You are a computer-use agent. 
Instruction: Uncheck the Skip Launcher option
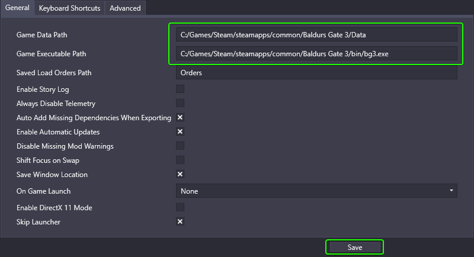(180, 221)
